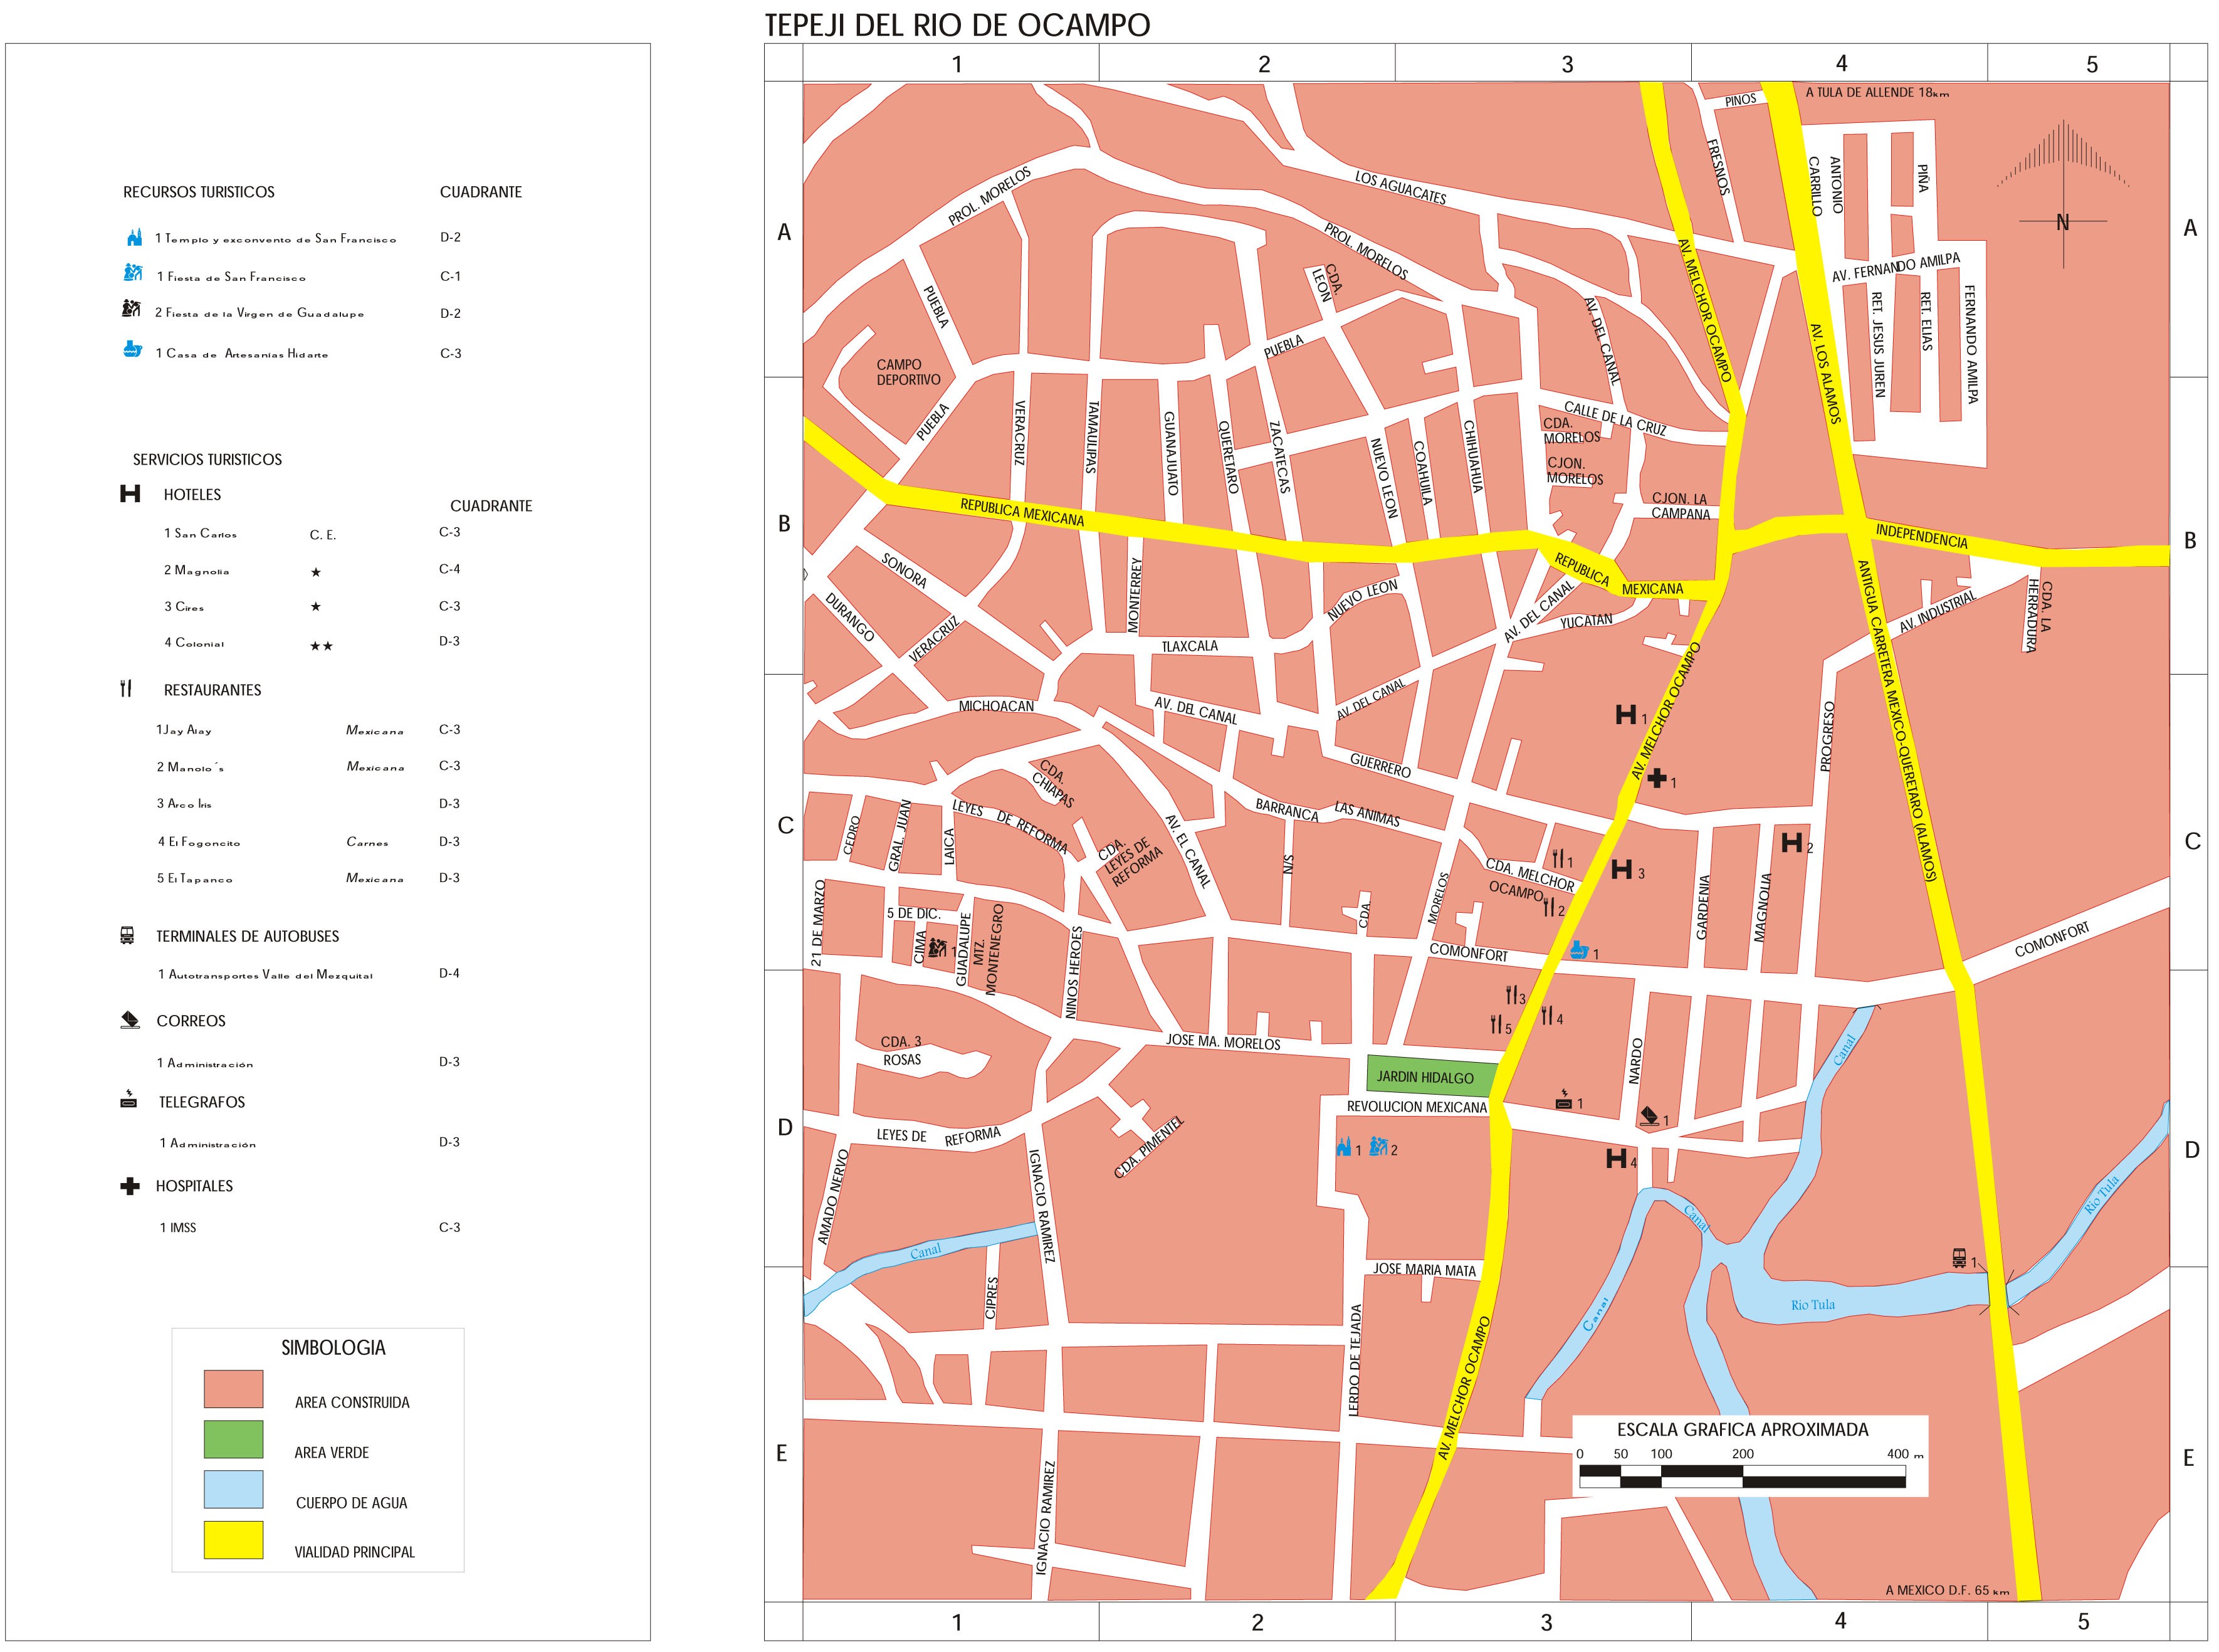This screenshot has width=2219, height=1652.
Task: Click the Restaurantes heading in legend
Action: pos(212,690)
